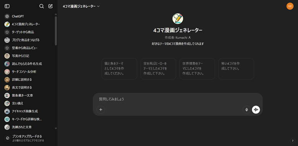Screen dimensions: 298x146
Task: Open the help question mark icon
Action: [292, 141]
